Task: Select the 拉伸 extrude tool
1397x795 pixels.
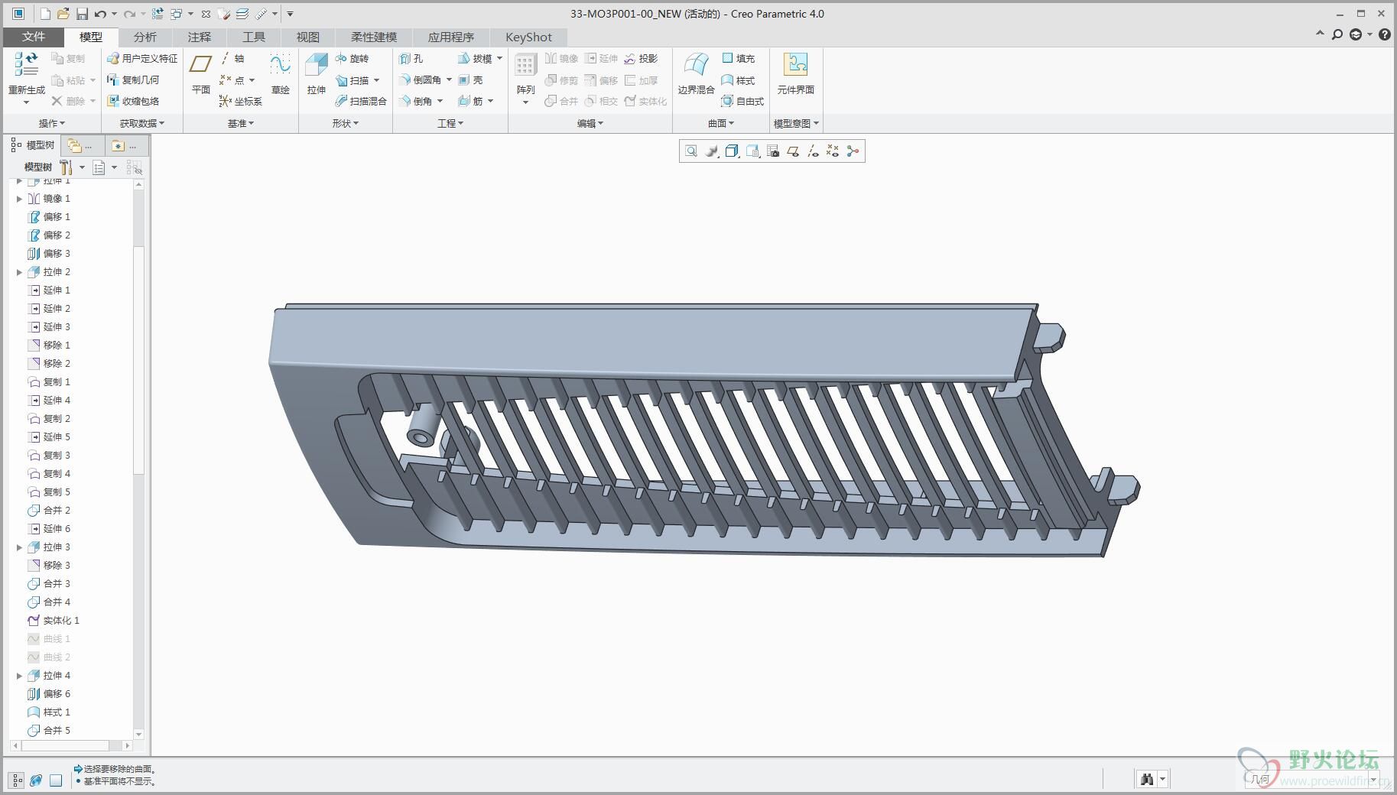Action: (x=316, y=73)
